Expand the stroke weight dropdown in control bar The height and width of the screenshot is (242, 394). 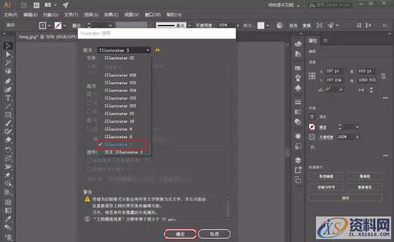[111, 26]
